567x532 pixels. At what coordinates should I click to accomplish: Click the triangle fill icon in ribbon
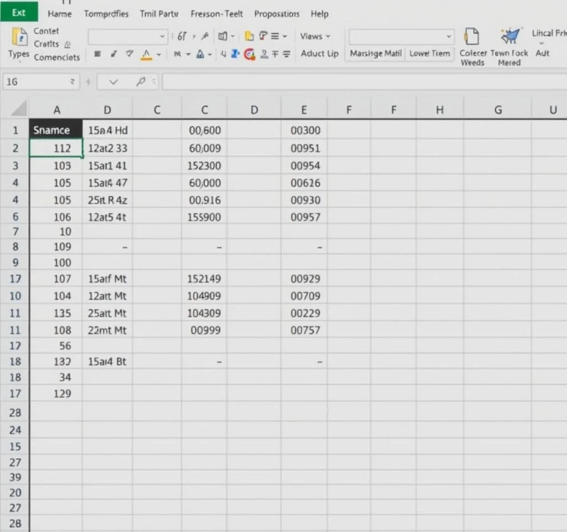click(x=200, y=54)
